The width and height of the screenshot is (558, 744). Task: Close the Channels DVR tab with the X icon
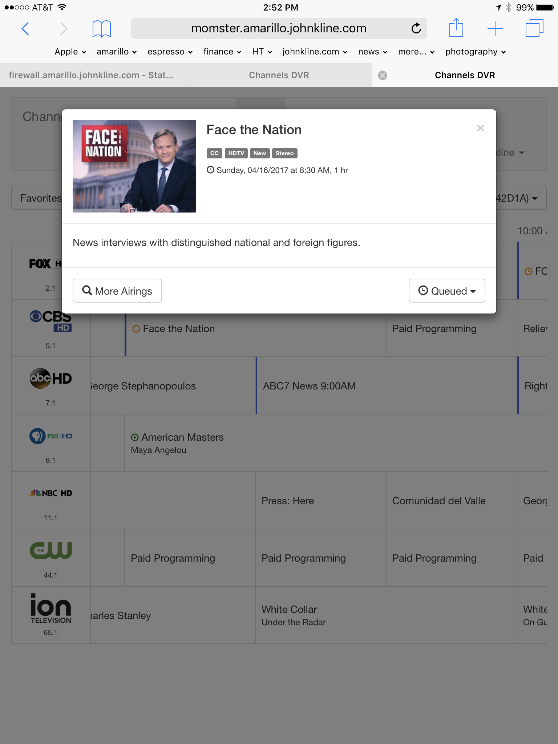[x=383, y=75]
